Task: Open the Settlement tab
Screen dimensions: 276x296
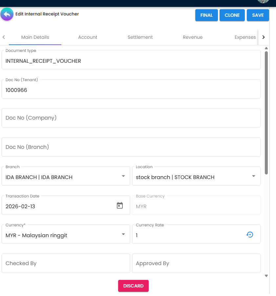Action: pos(140,37)
